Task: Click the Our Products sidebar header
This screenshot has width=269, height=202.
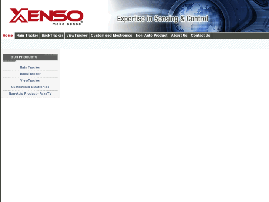Action: coord(30,57)
